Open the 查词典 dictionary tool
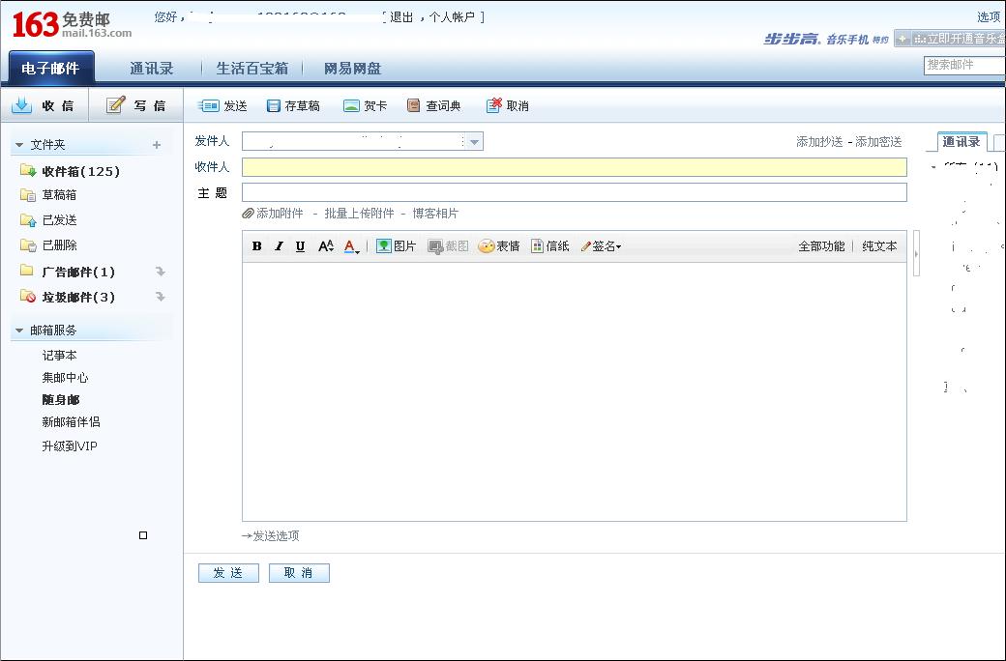Viewport: 1006px width, 661px height. 433,105
